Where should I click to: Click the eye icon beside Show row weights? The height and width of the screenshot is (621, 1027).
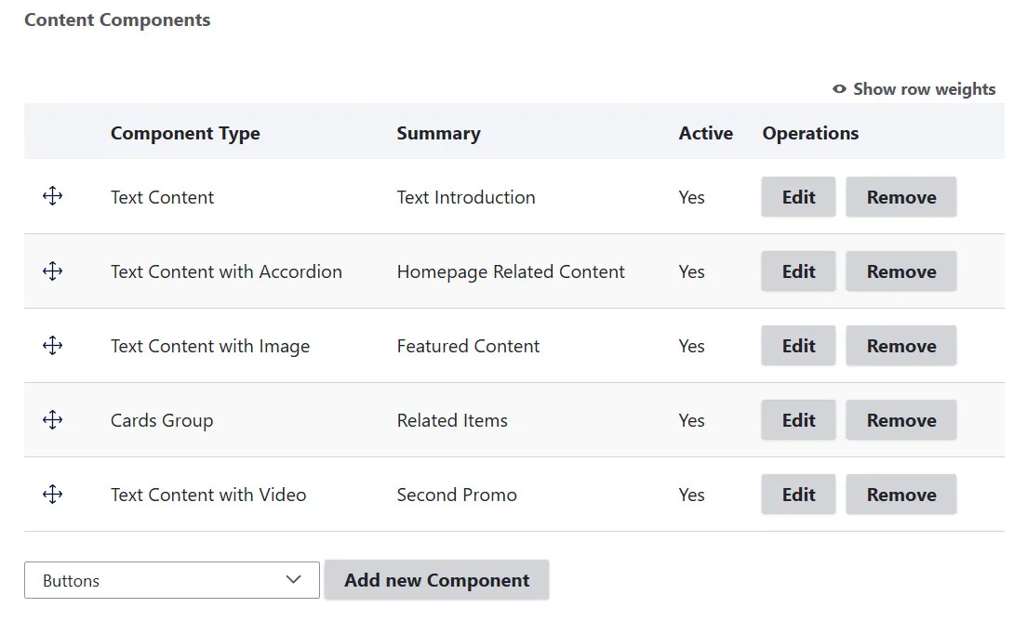tap(837, 88)
